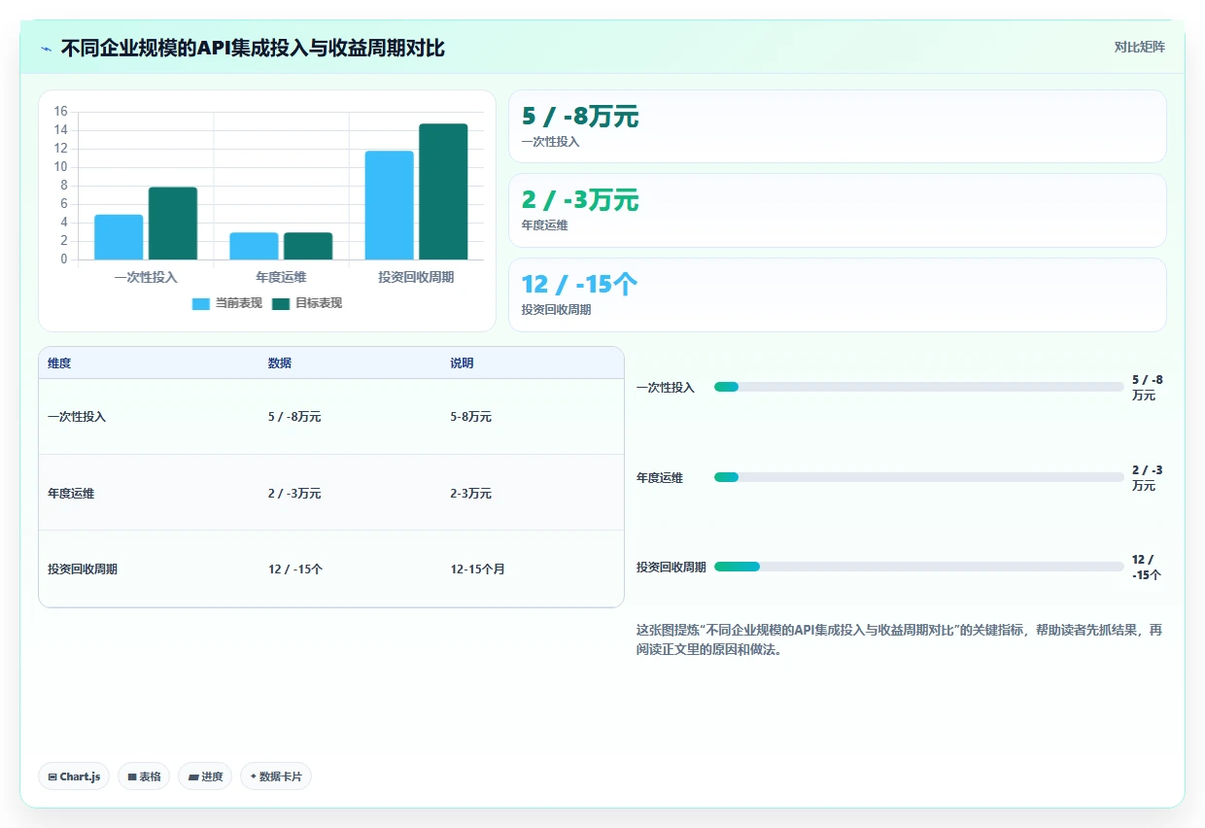Click the 说明 column header
The width and height of the screenshot is (1205, 828).
[462, 363]
